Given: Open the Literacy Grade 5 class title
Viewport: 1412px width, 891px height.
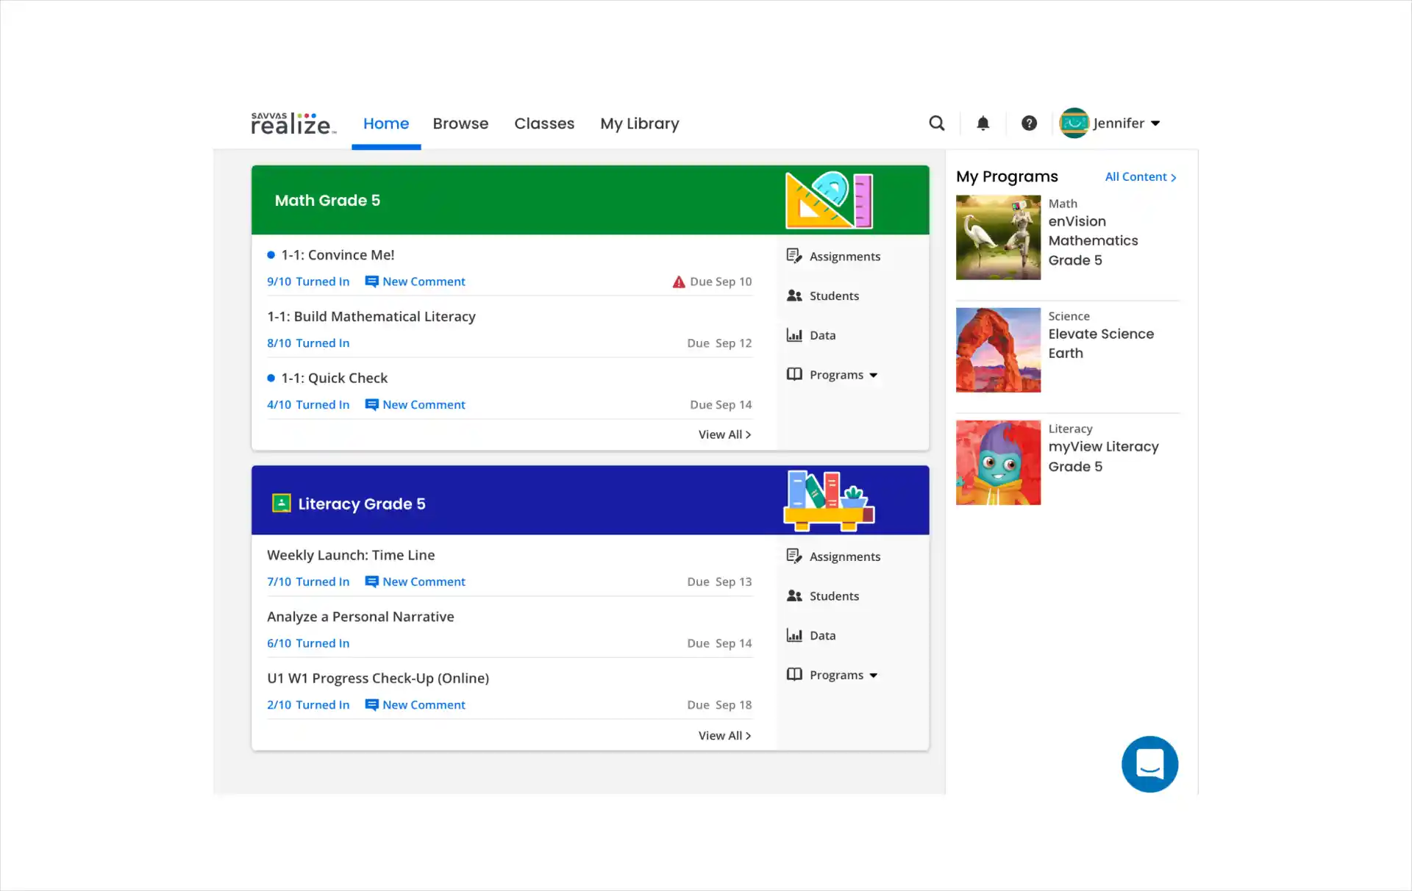Looking at the screenshot, I should (x=362, y=504).
